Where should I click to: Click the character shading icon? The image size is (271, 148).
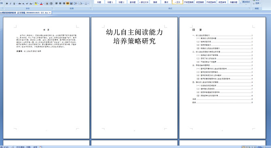pos(47,4)
